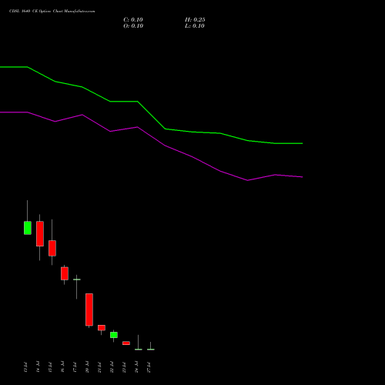Image resolution: width=385 pixels, height=385 pixels.
Task: Select the 'C: 0.10' close value
Action: click(x=133, y=20)
